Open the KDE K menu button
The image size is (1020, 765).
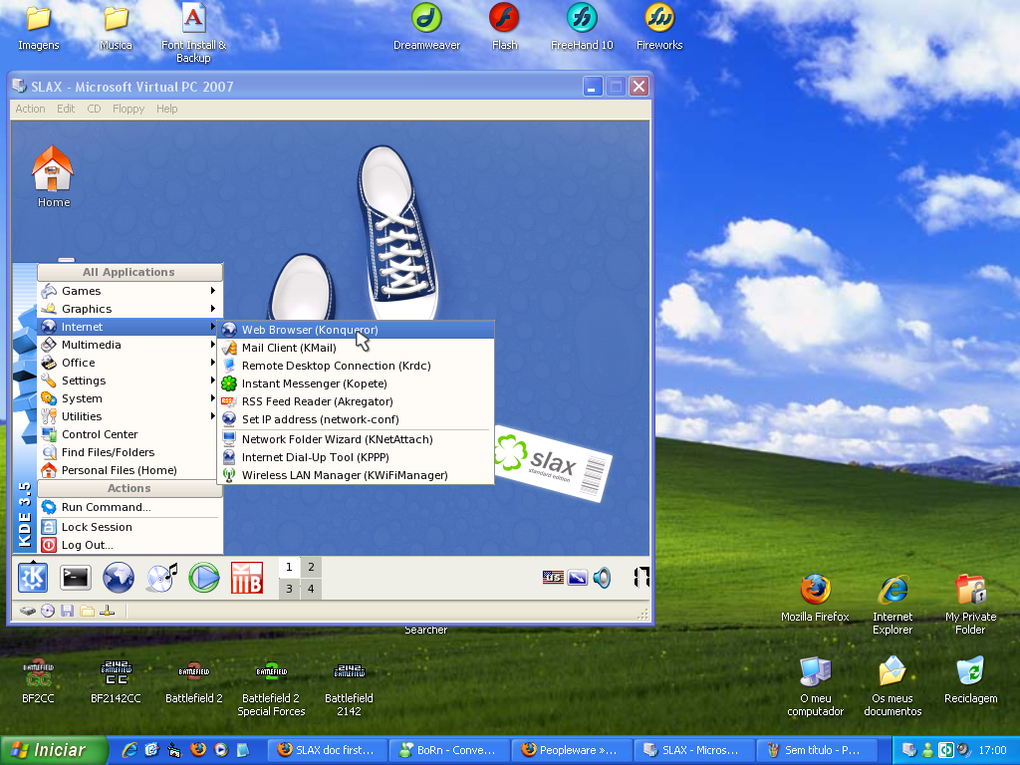point(33,577)
